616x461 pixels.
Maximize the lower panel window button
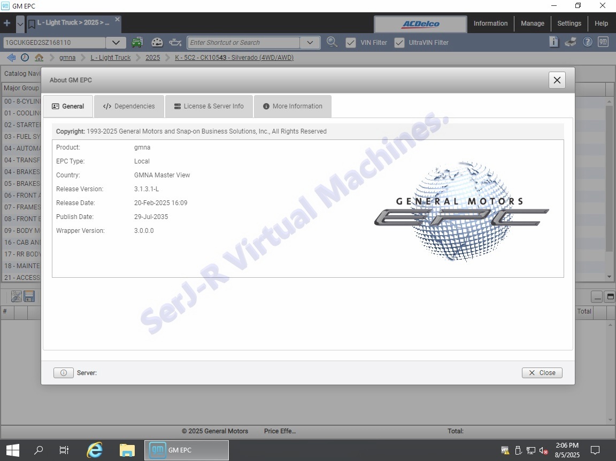pyautogui.click(x=610, y=297)
